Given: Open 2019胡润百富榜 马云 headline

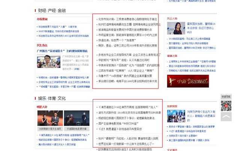Looking at the screenshot, I should pyautogui.click(x=190, y=39).
